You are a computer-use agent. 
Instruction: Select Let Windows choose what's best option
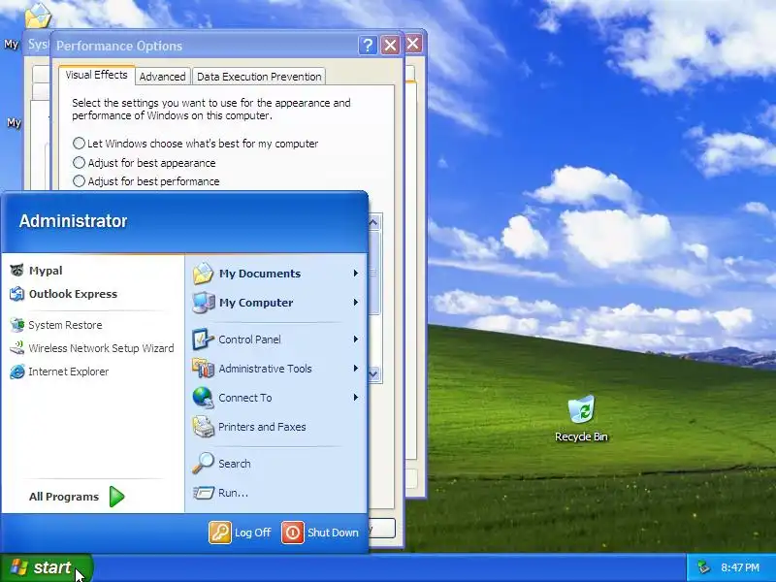(79, 144)
